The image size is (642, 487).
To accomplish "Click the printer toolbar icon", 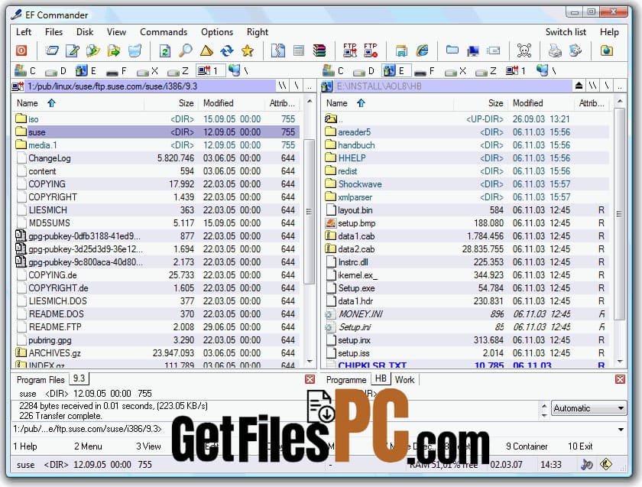I will pyautogui.click(x=555, y=50).
